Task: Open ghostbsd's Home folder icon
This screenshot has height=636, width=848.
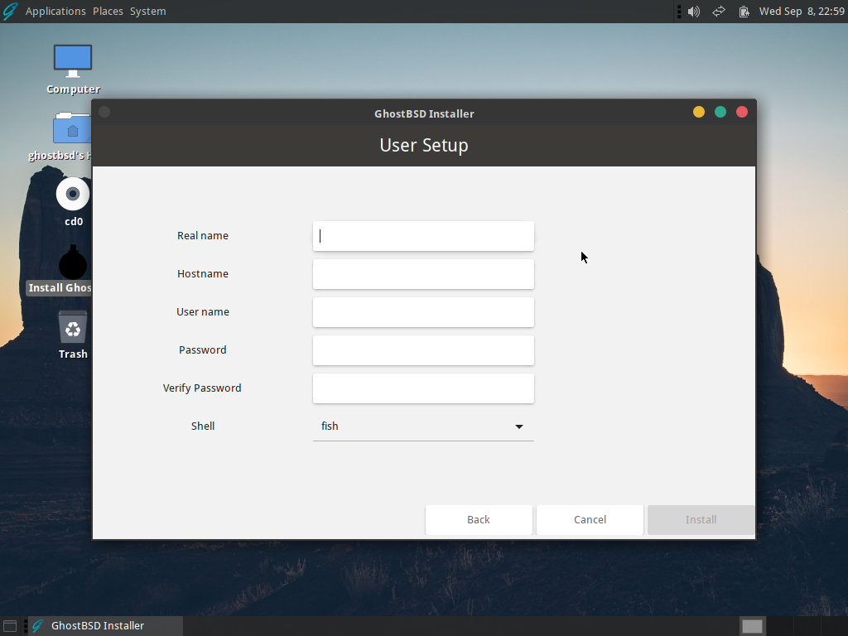Action: [65, 137]
